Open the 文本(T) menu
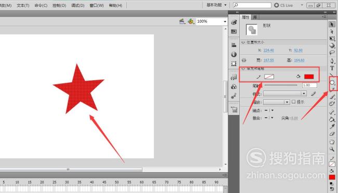Viewport: 338px width, 193px height. [x=23, y=5]
